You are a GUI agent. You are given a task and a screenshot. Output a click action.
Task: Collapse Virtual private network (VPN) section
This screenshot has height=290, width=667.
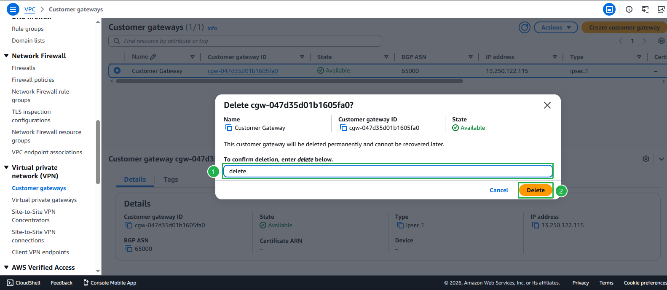[6, 167]
